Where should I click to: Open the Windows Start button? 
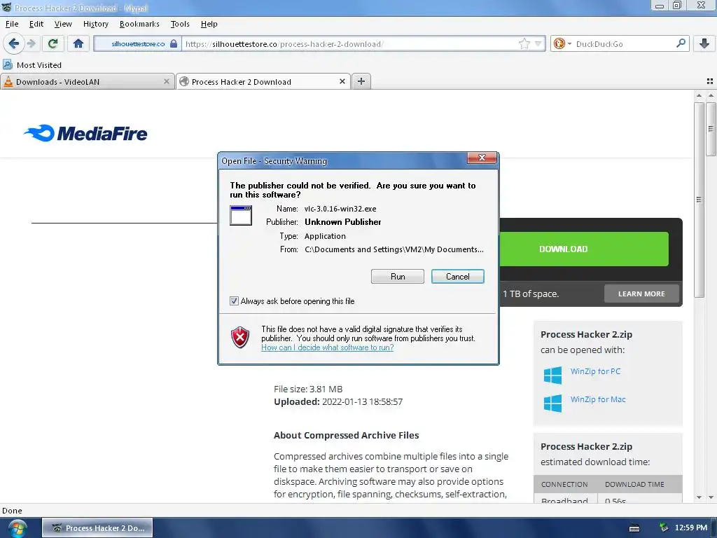[x=17, y=528]
